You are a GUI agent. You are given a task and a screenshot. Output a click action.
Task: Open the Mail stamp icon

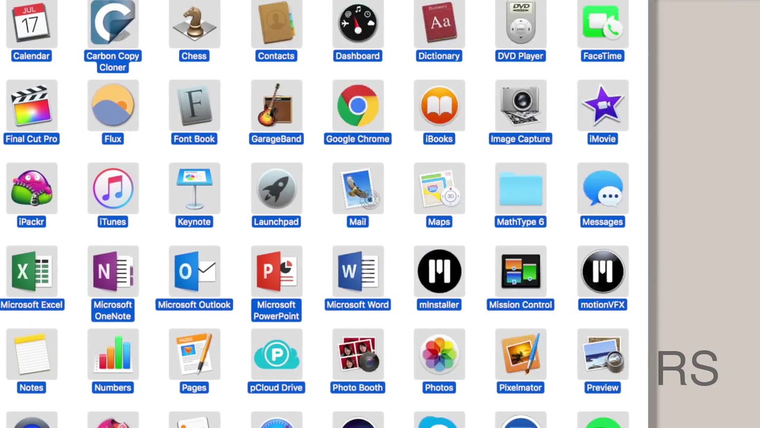click(x=357, y=188)
